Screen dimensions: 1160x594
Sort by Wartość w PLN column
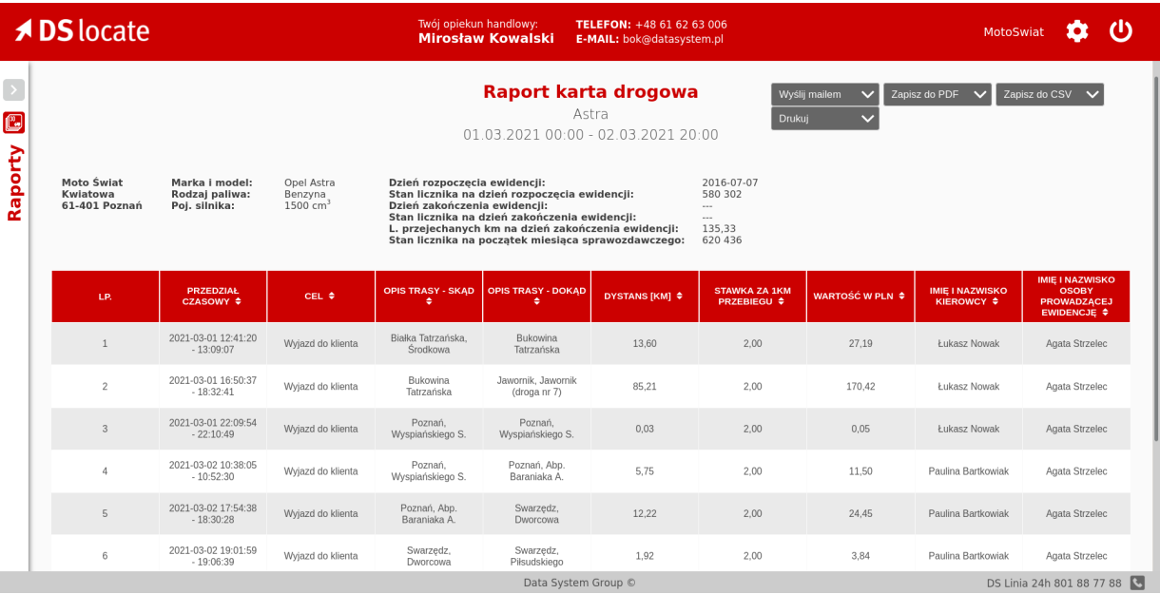[860, 297]
